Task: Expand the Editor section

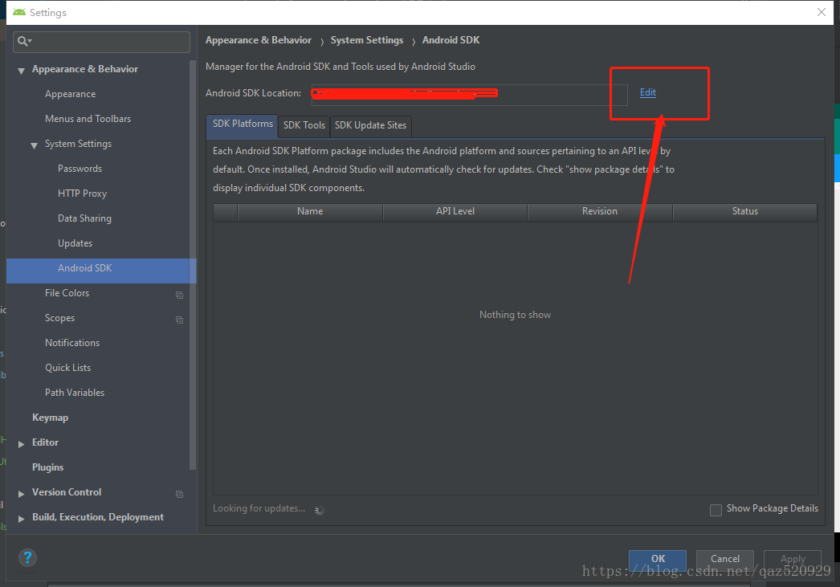Action: [x=22, y=443]
